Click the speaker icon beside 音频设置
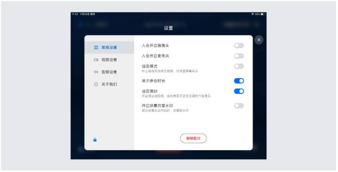The image size is (338, 172). coord(96,72)
